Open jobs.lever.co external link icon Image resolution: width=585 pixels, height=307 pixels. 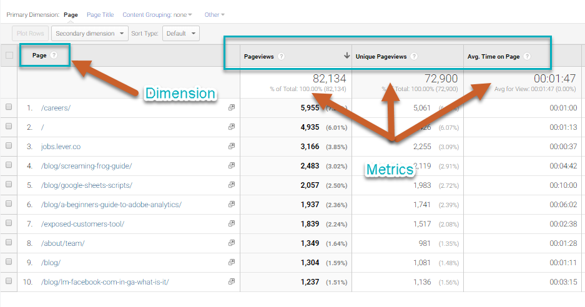click(x=232, y=147)
